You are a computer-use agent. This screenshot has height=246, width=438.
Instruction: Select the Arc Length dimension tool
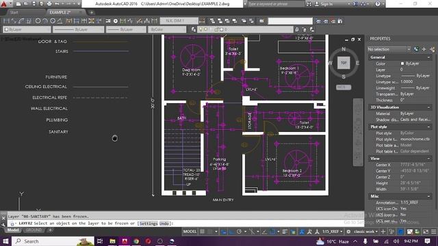coord(21,21)
